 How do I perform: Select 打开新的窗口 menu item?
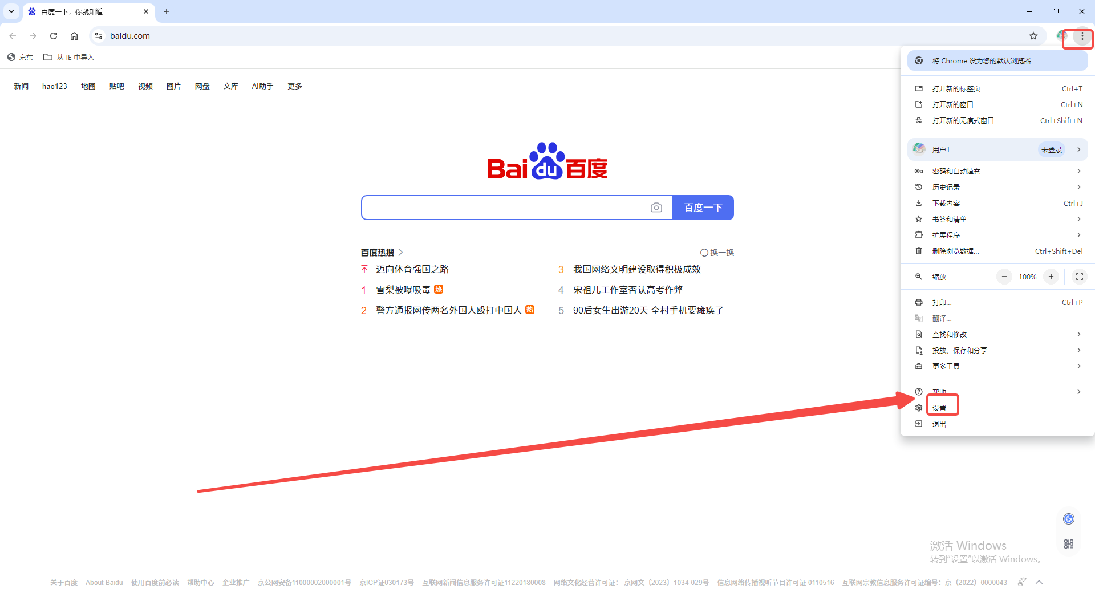click(997, 104)
